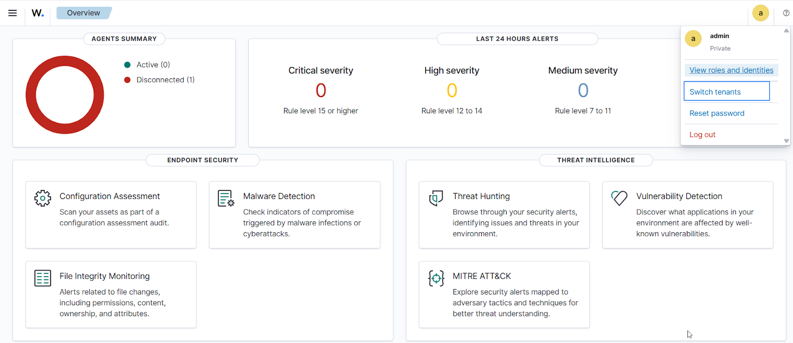The width and height of the screenshot is (793, 343).
Task: Click the Malware Detection document icon
Action: coord(226,198)
